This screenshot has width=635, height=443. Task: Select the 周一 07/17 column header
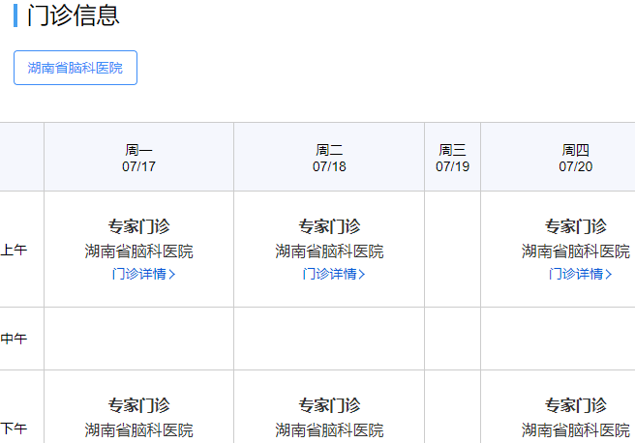[x=138, y=158]
